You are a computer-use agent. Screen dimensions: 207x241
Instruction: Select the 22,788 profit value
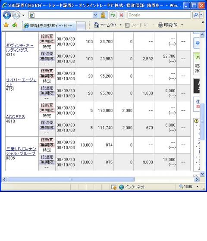(x=169, y=56)
